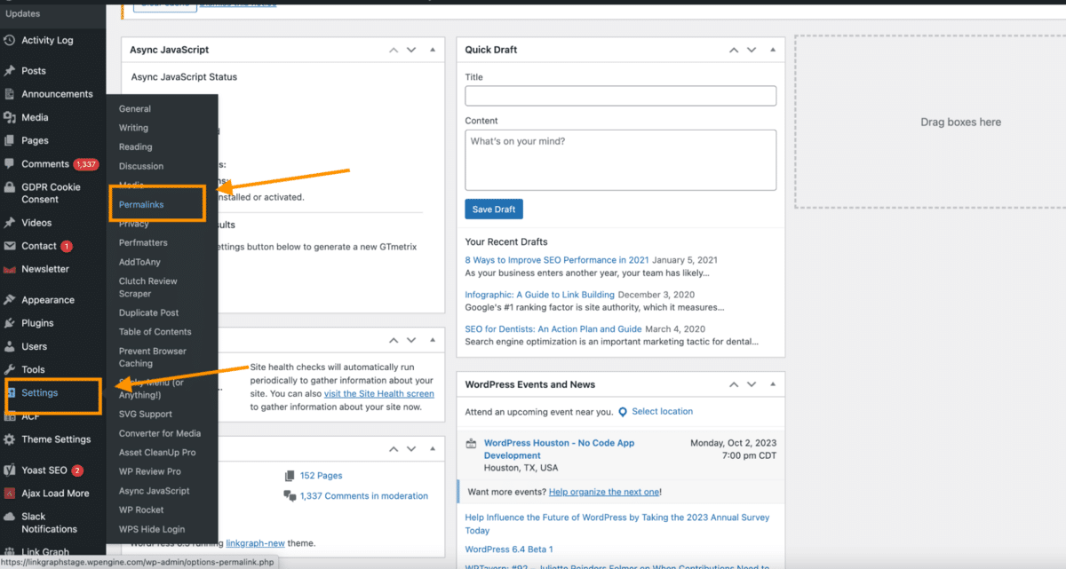Click Help organize the next one link
Image resolution: width=1066 pixels, height=569 pixels.
603,492
